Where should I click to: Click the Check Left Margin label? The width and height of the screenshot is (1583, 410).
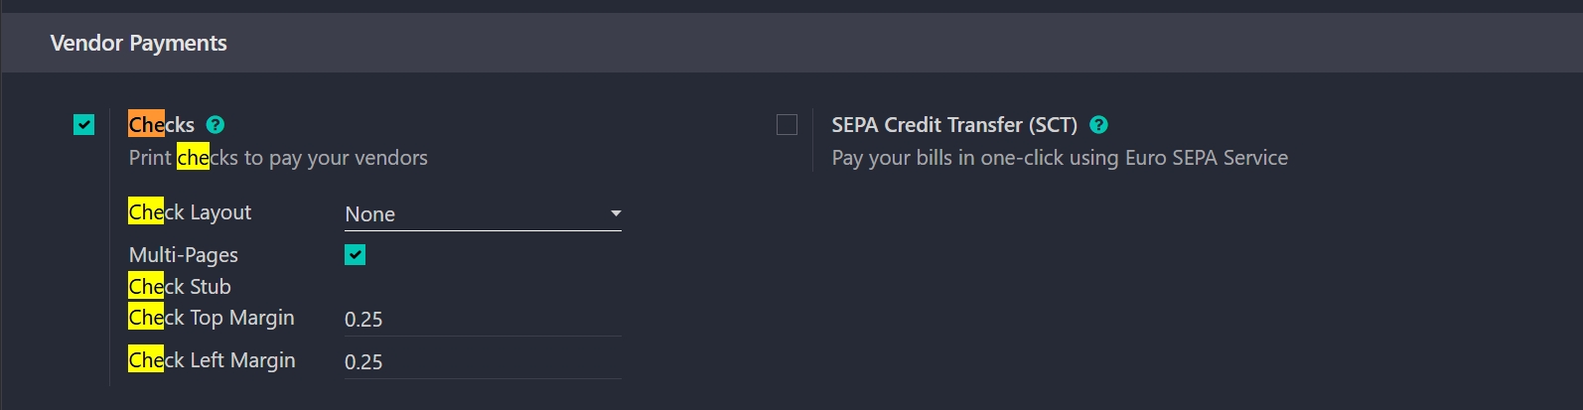click(212, 360)
